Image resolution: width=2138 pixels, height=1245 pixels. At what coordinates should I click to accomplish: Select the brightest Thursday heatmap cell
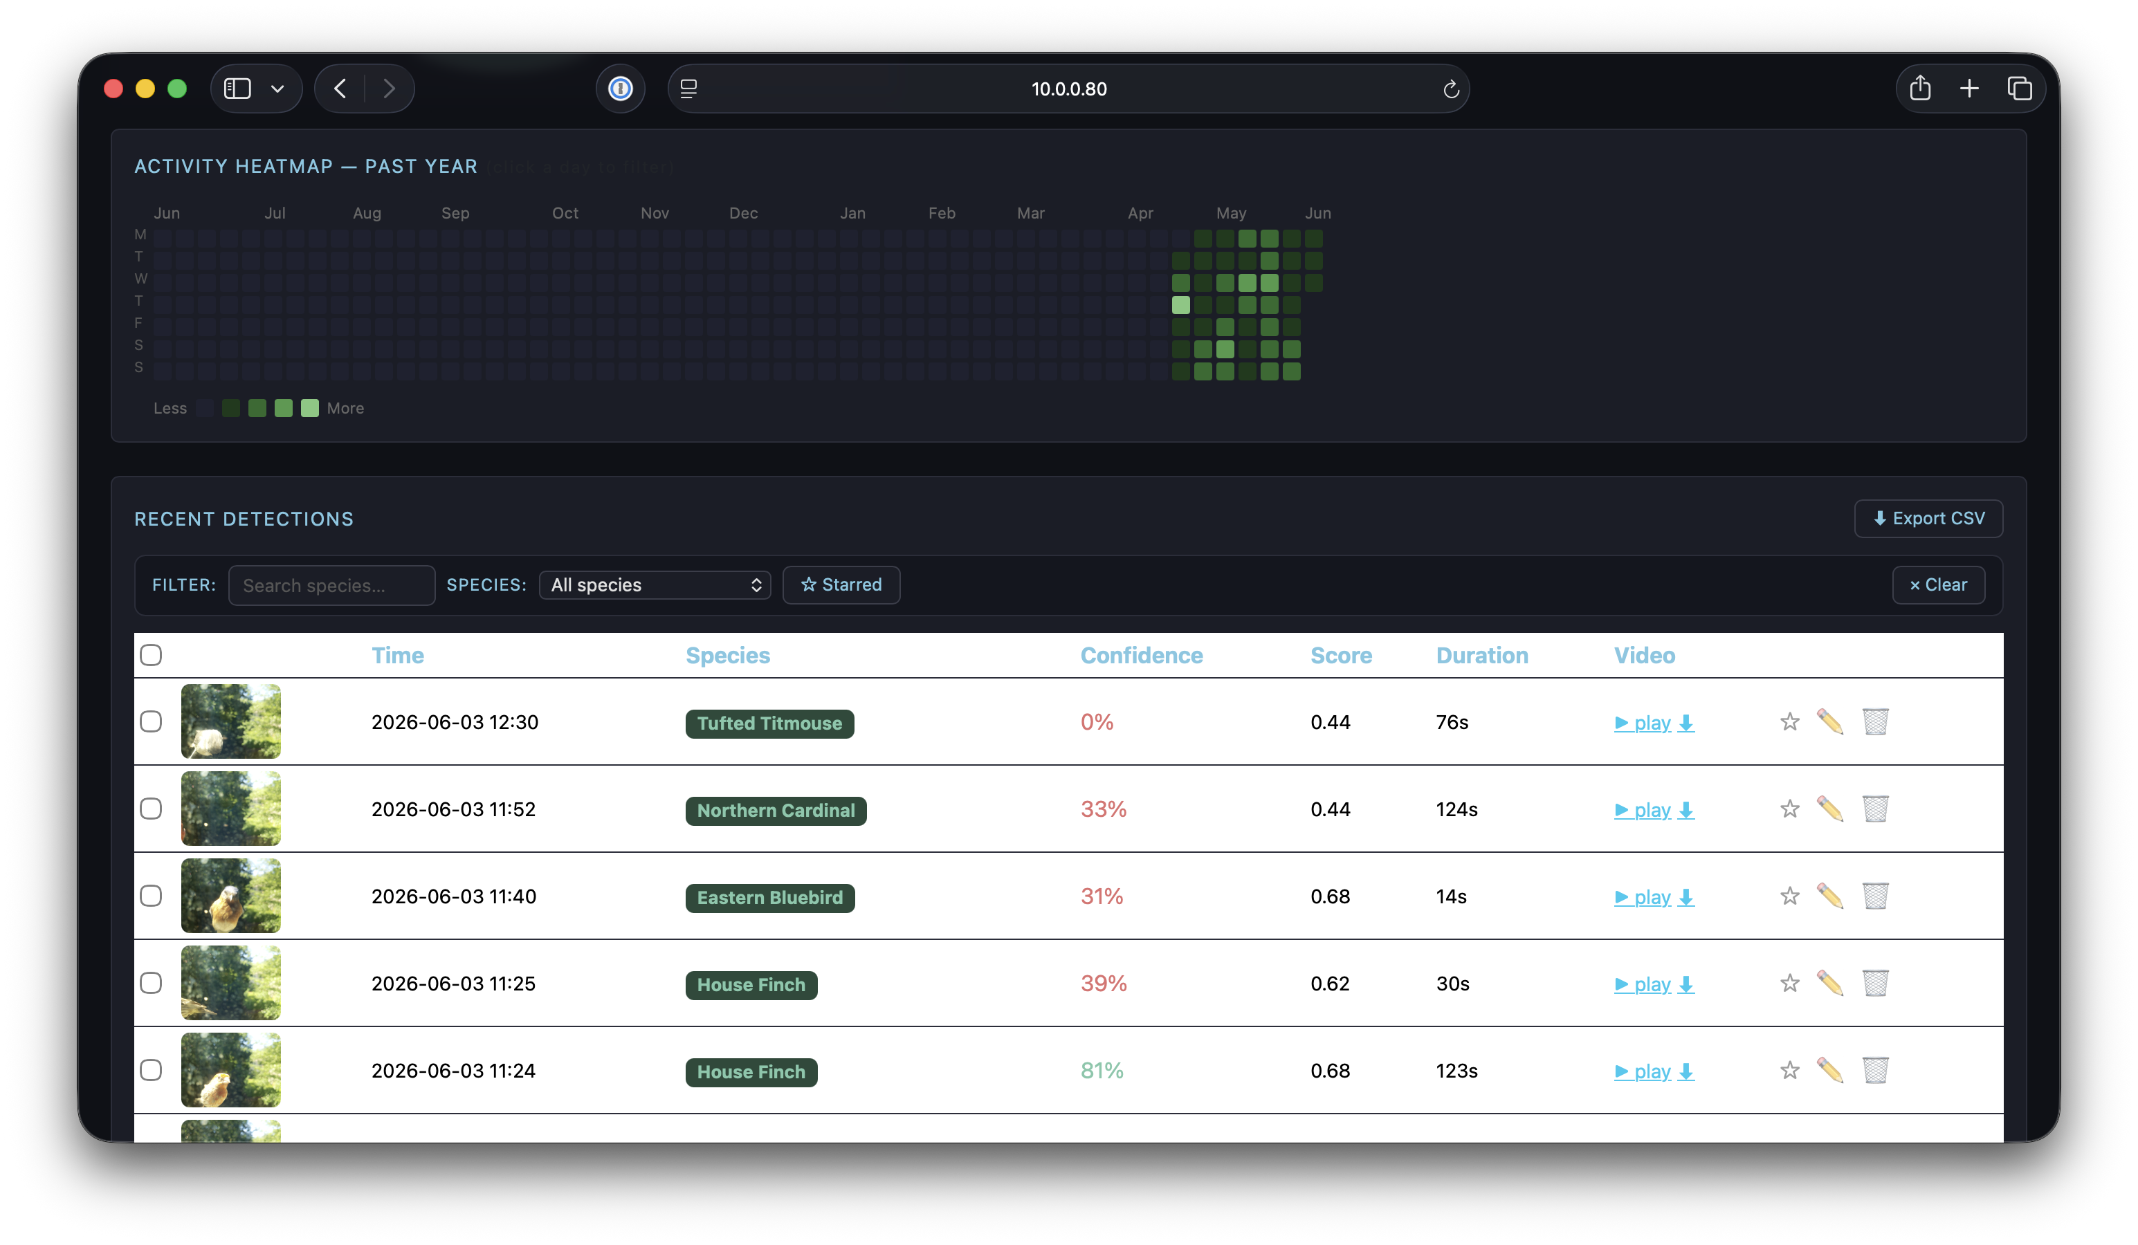(1181, 304)
